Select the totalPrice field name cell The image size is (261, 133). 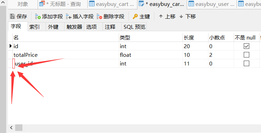pos(66,55)
